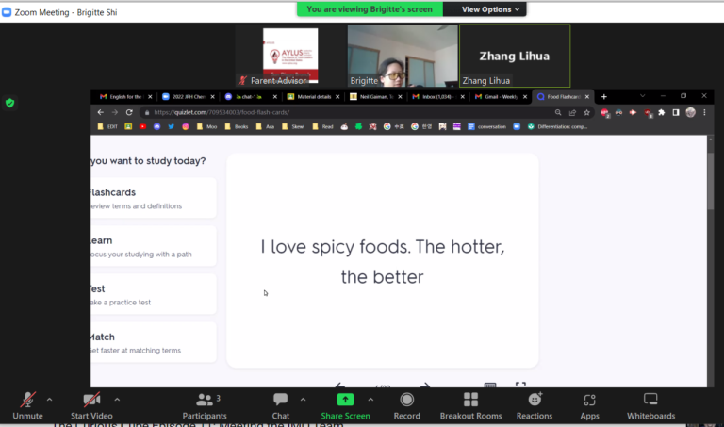Open the Read bookmark folder
The height and width of the screenshot is (427, 724).
[x=322, y=126]
